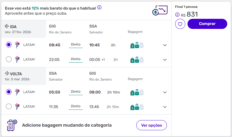Click baggage icons for the 11:35 return flight
This screenshot has height=137, width=232.
137,107
